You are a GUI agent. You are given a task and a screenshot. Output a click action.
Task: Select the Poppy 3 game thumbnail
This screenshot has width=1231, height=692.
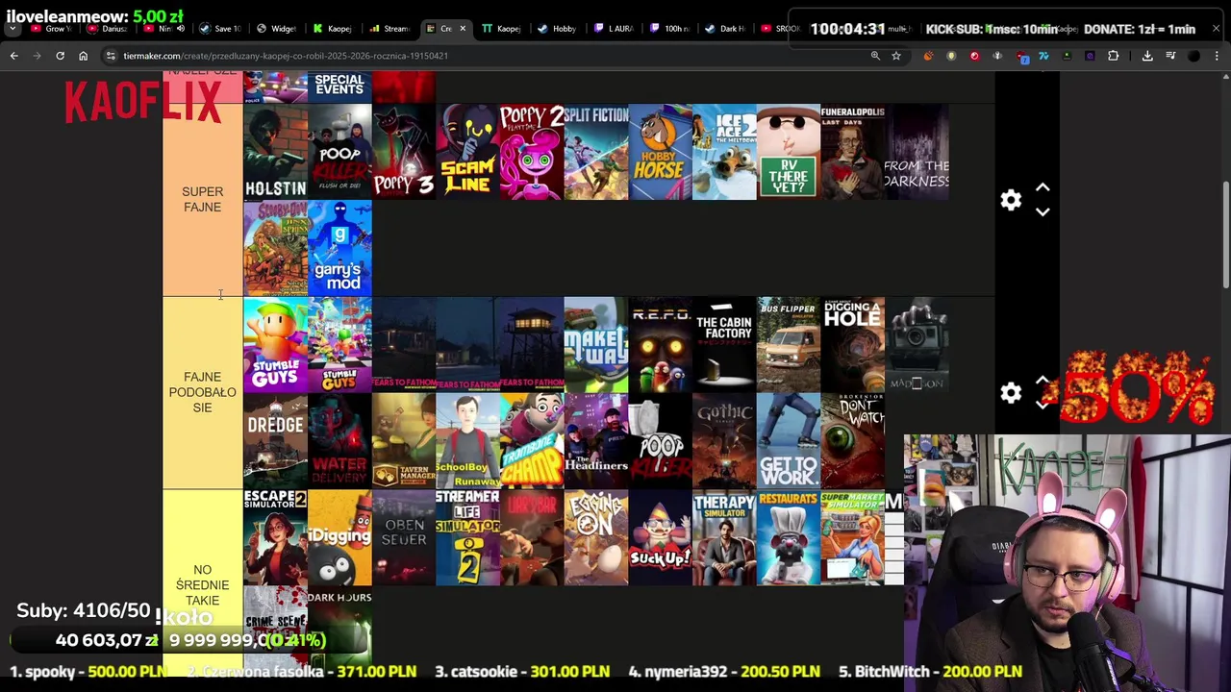pyautogui.click(x=404, y=152)
